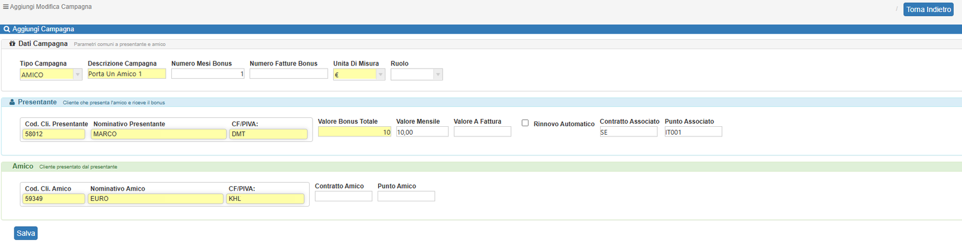Click the Valore Bonus Totale field
The image size is (962, 241).
point(355,132)
